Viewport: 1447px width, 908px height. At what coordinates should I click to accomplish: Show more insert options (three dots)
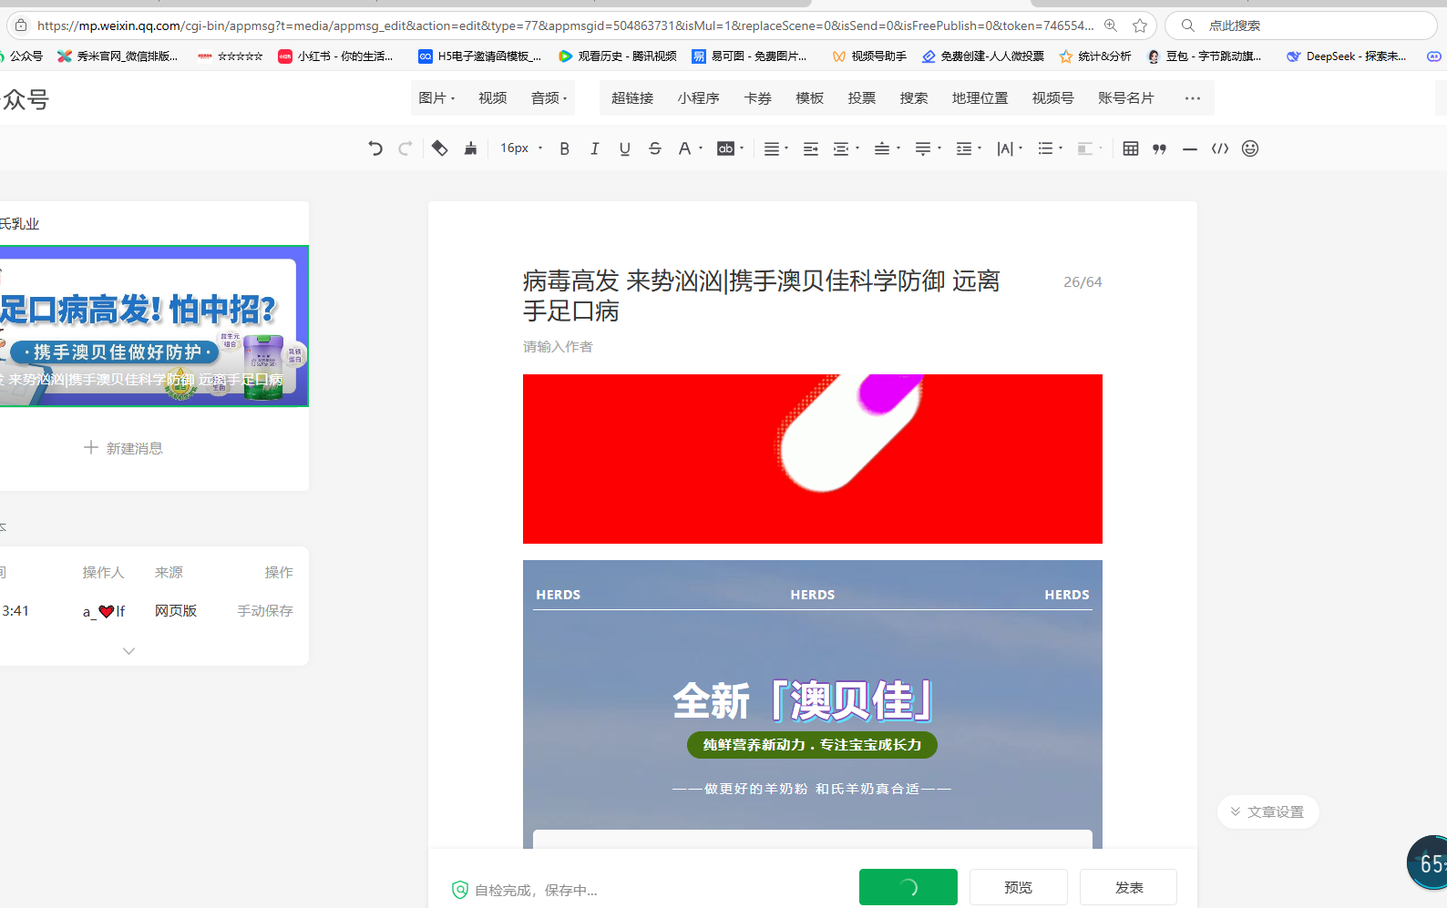tap(1193, 98)
